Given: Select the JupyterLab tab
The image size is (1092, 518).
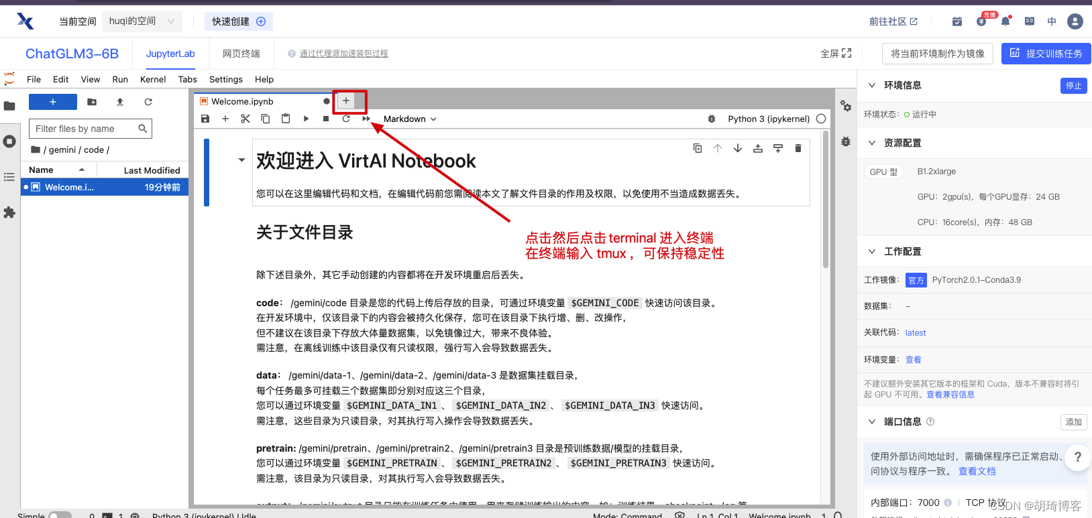Looking at the screenshot, I should [x=170, y=54].
